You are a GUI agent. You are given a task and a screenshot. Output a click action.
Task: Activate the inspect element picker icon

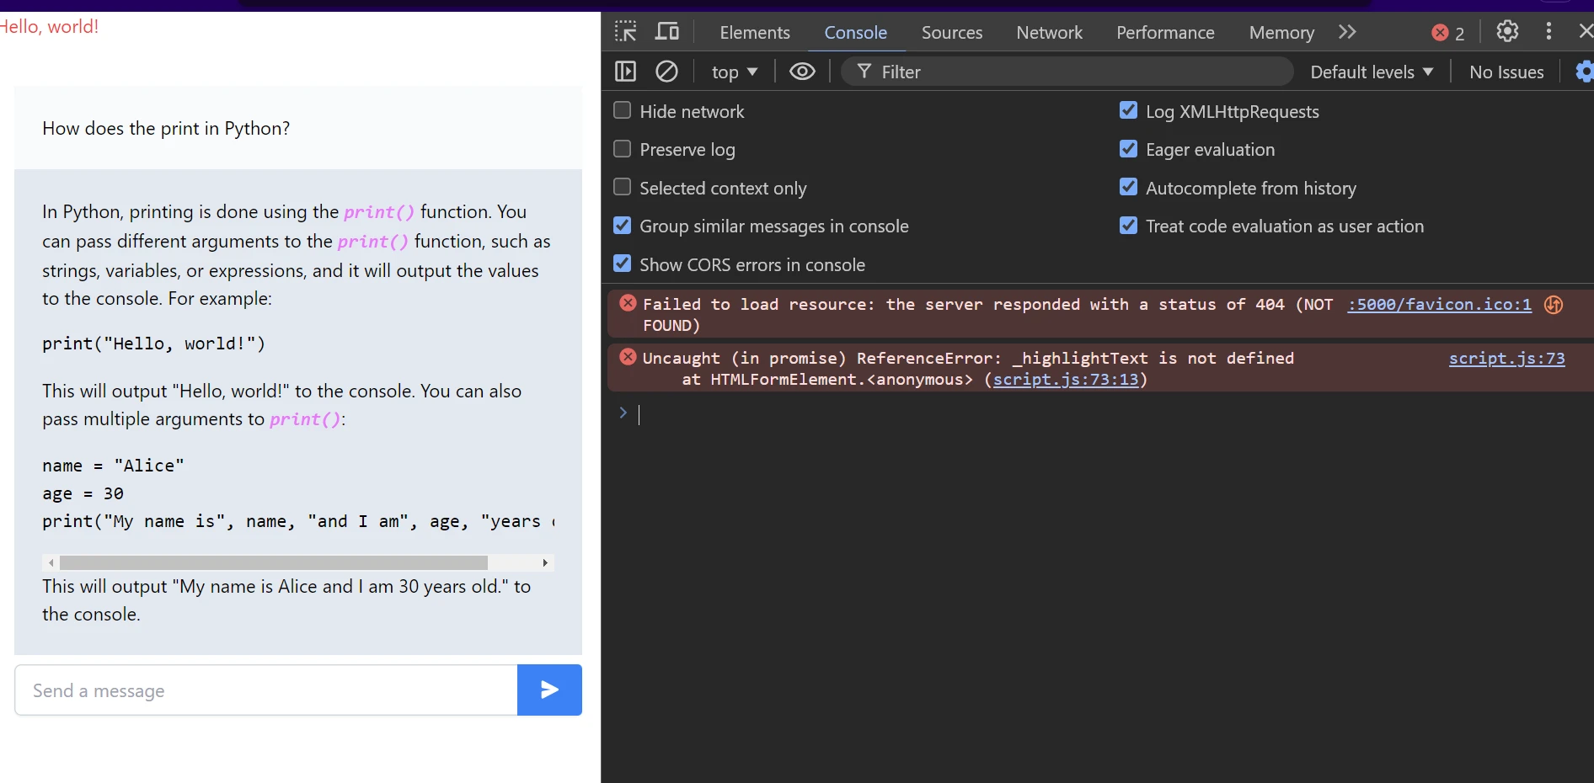point(625,32)
